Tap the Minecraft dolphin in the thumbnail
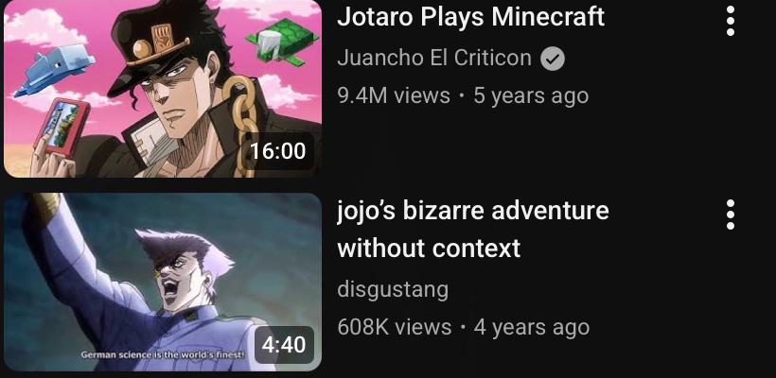 pos(55,71)
